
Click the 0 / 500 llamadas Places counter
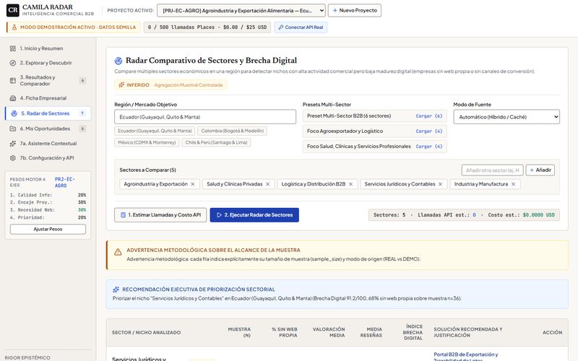pos(207,27)
